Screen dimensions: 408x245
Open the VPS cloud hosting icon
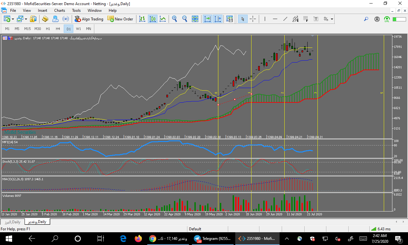[55, 19]
